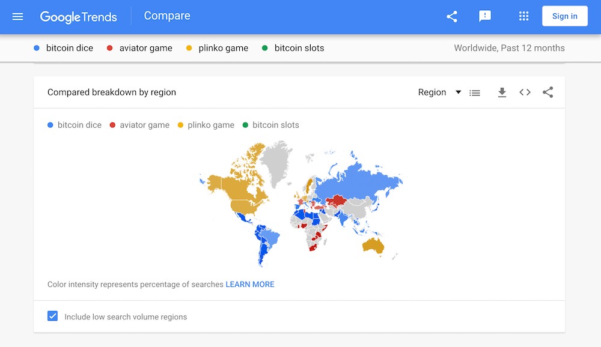Click the Compare page title
601x347 pixels.
tap(166, 16)
